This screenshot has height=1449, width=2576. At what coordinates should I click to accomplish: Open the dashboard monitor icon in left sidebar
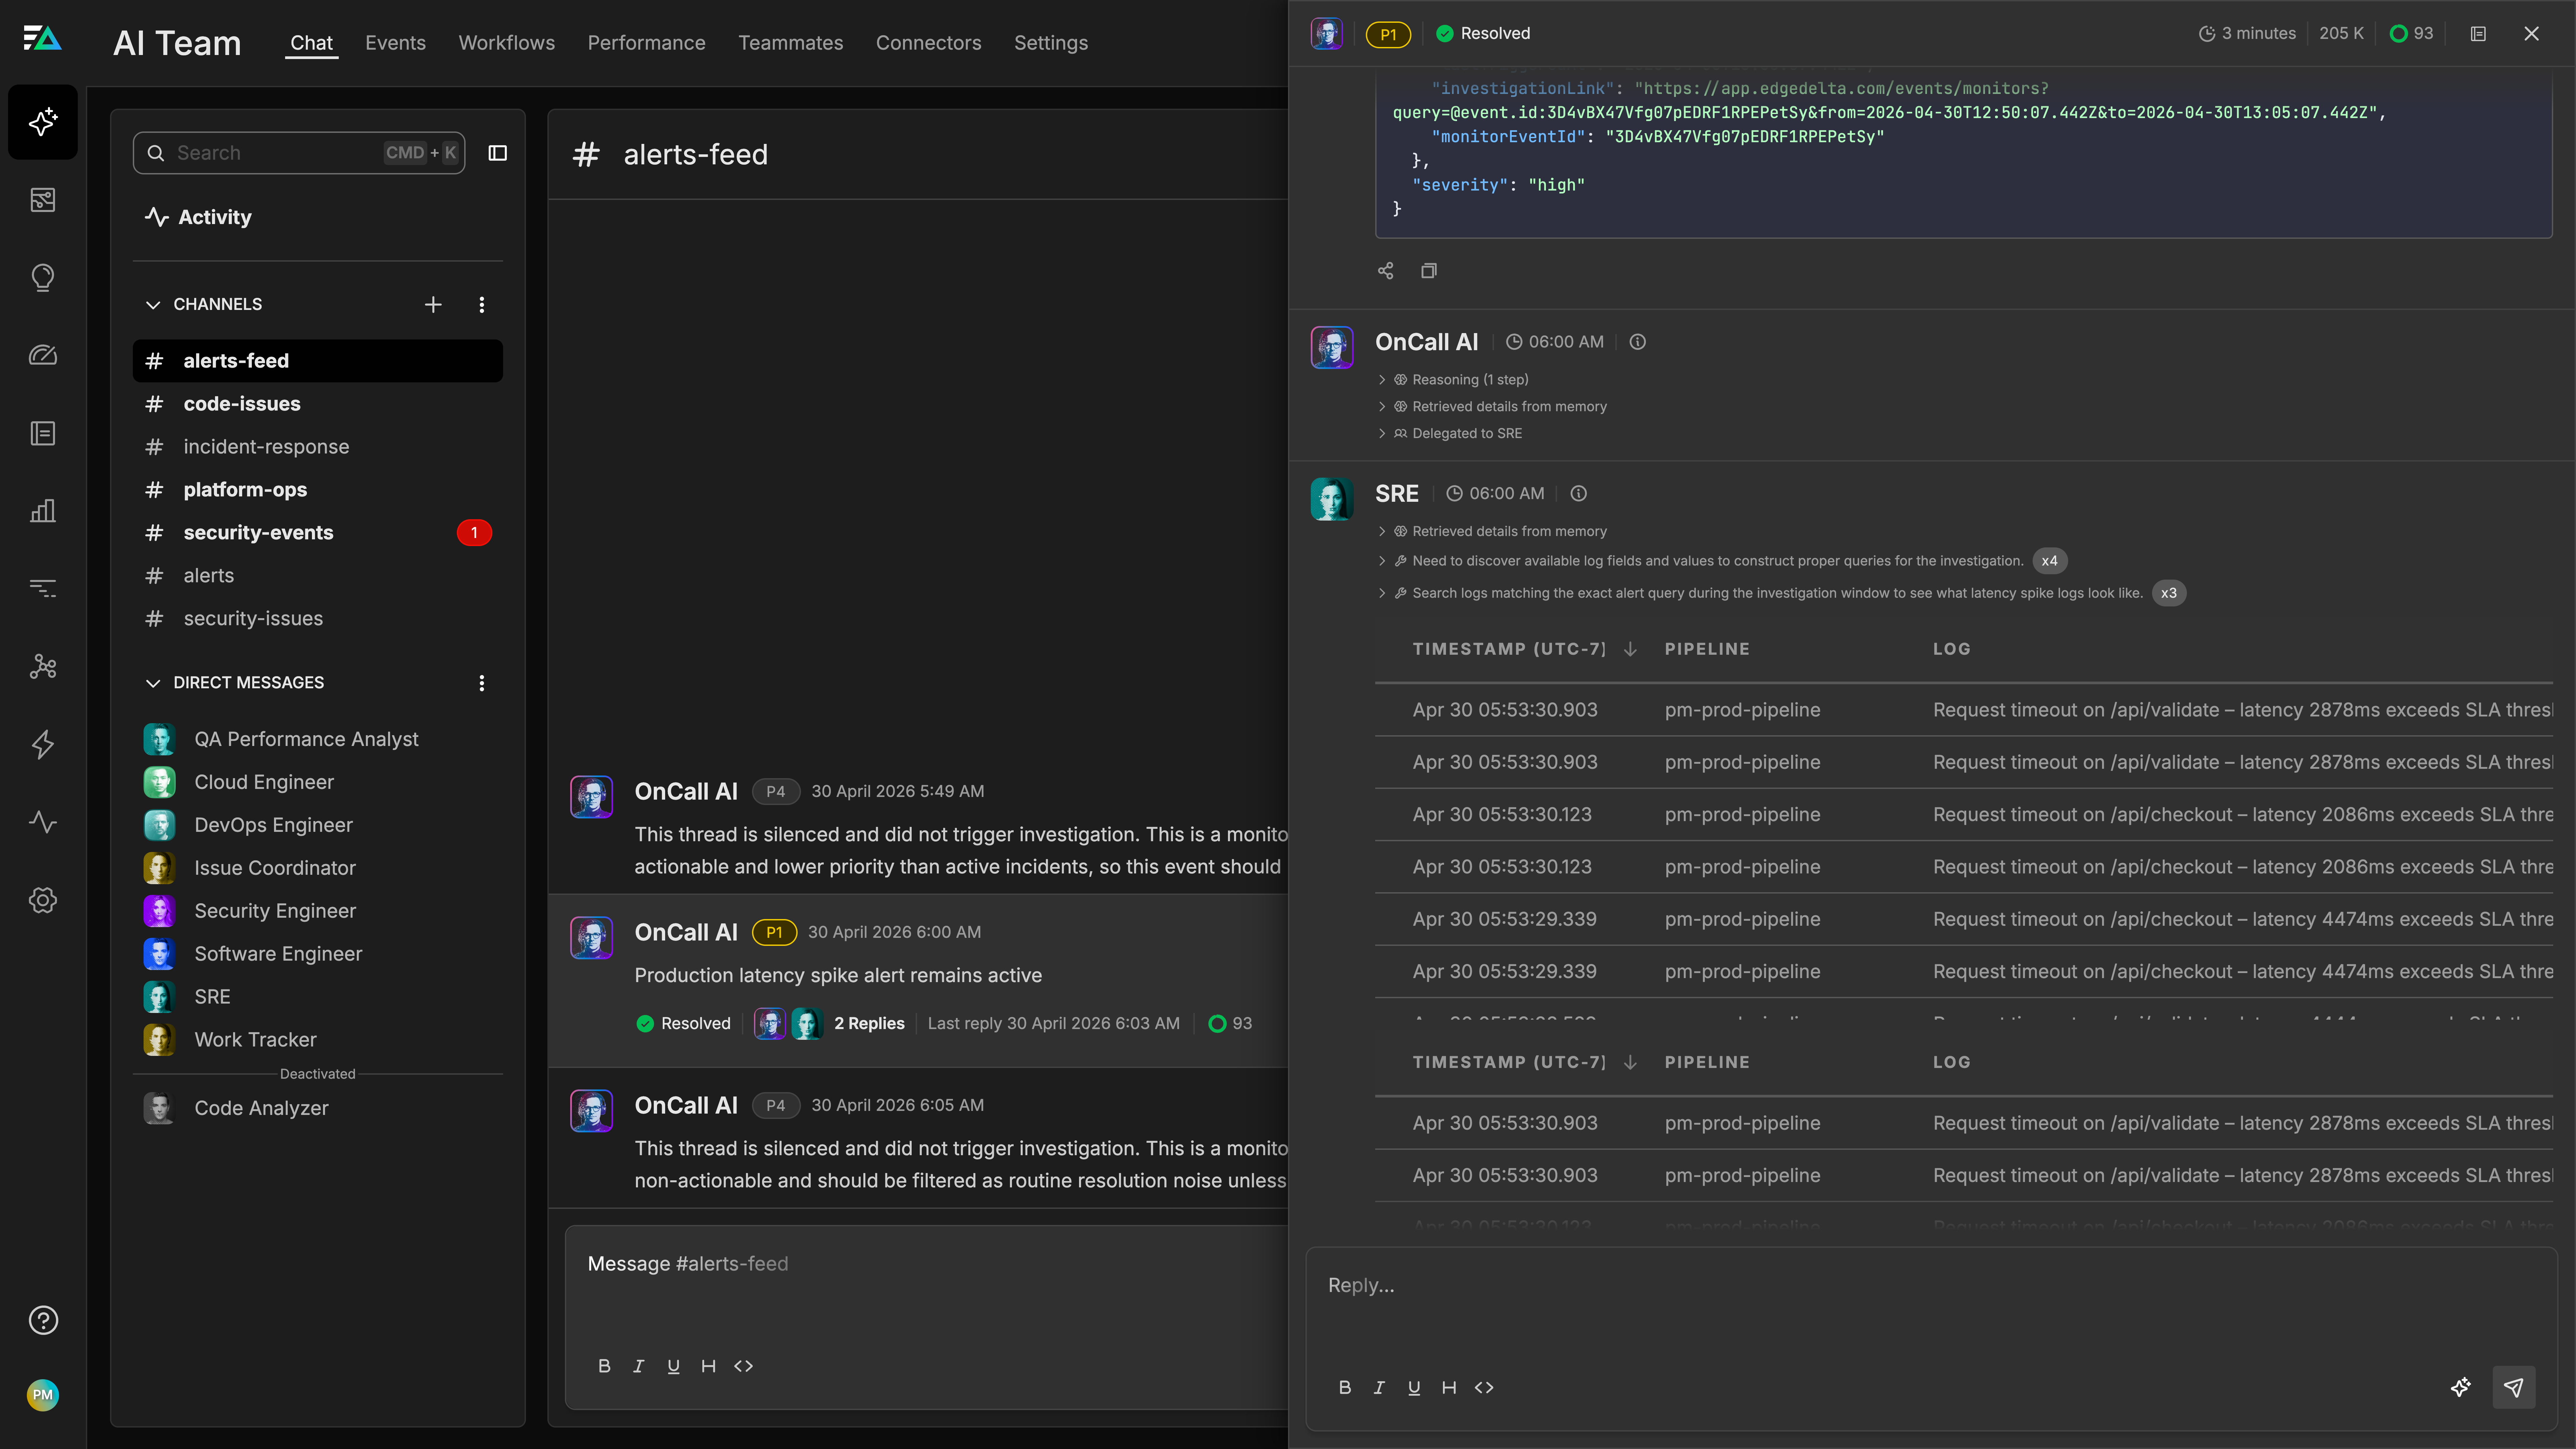[43, 200]
